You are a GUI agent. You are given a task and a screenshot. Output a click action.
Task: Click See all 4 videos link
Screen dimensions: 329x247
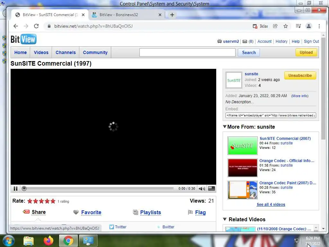tap(271, 204)
